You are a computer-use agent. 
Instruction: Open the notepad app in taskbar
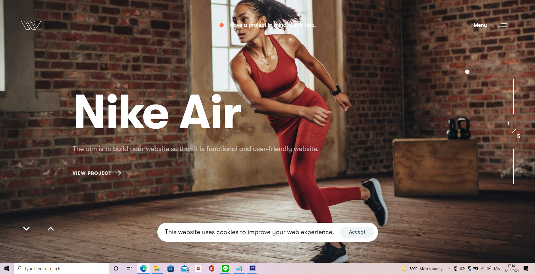coord(239,268)
